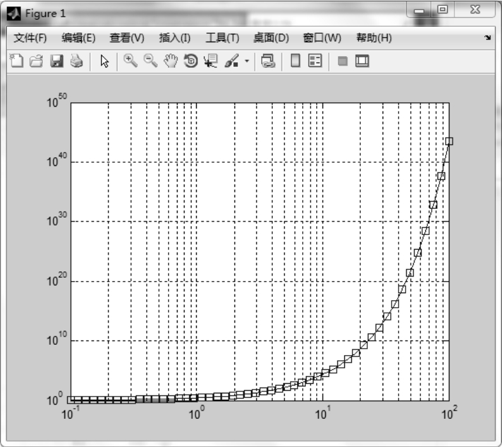Open the 帮助(H) menu

(x=374, y=38)
